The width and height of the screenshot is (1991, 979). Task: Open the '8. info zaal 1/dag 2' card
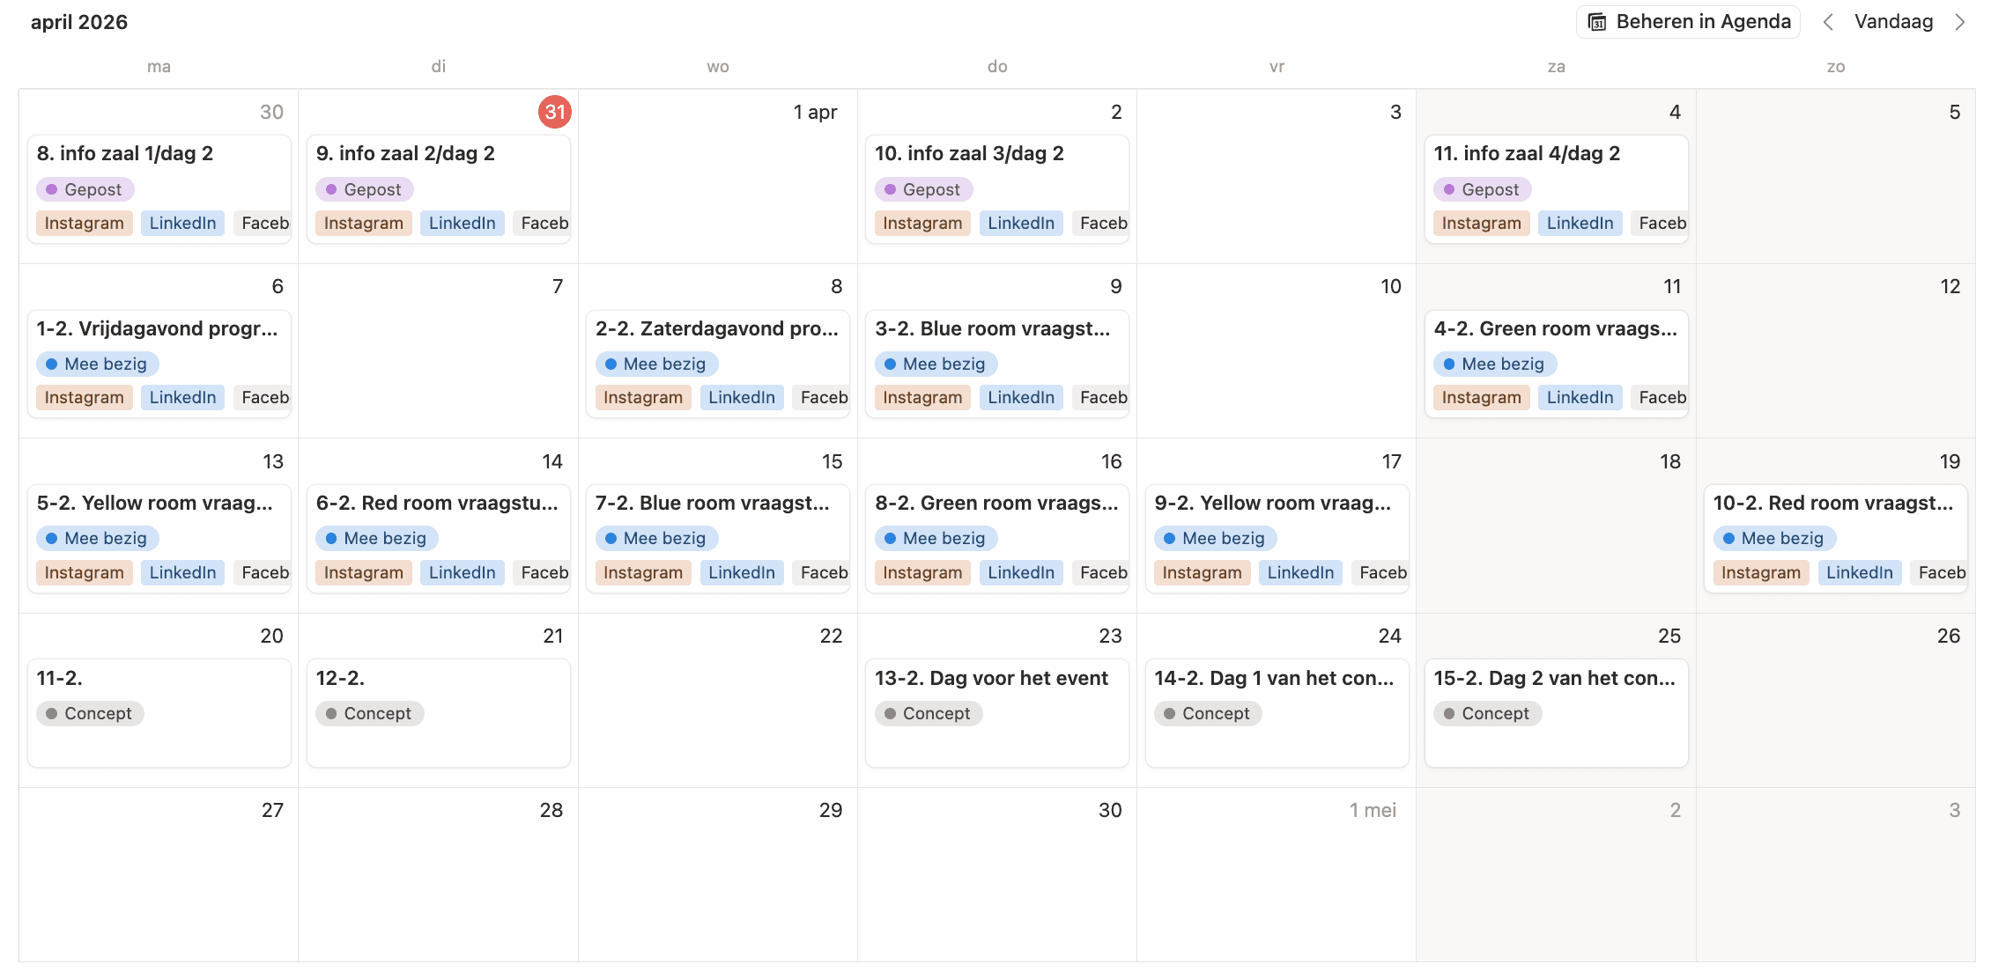(125, 154)
